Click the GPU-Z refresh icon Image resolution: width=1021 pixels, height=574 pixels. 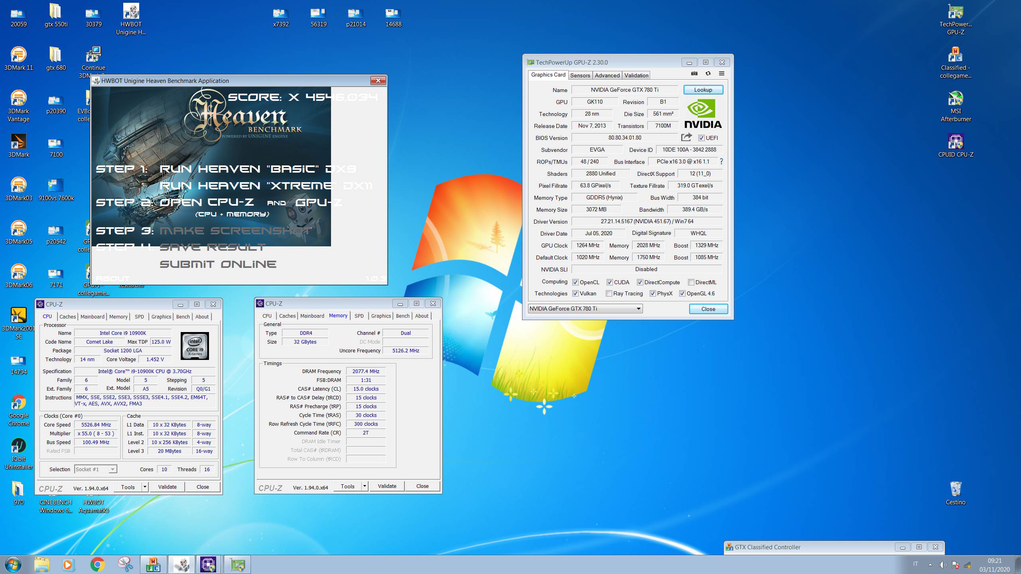(x=708, y=74)
